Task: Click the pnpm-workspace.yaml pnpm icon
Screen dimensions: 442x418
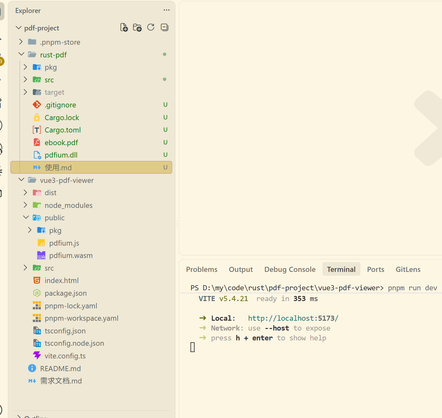Action: pos(37,318)
